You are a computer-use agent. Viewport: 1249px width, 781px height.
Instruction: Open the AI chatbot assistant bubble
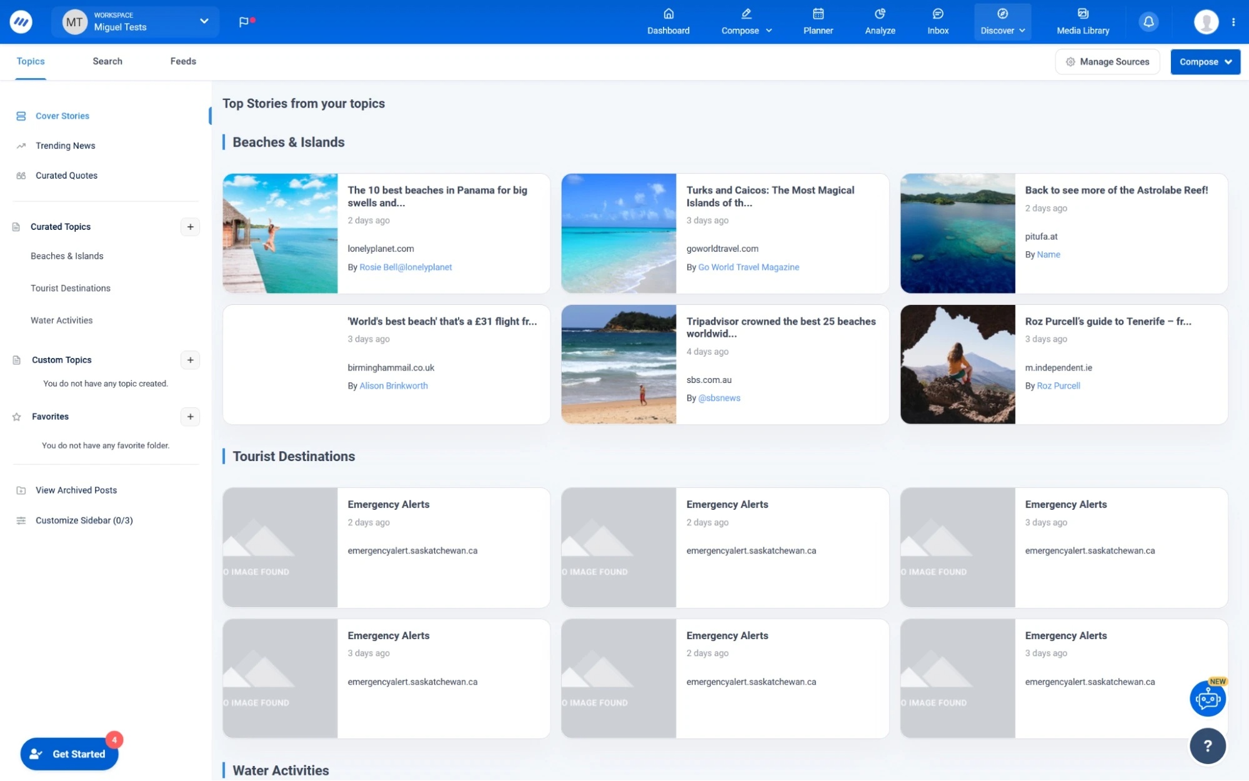pos(1207,698)
